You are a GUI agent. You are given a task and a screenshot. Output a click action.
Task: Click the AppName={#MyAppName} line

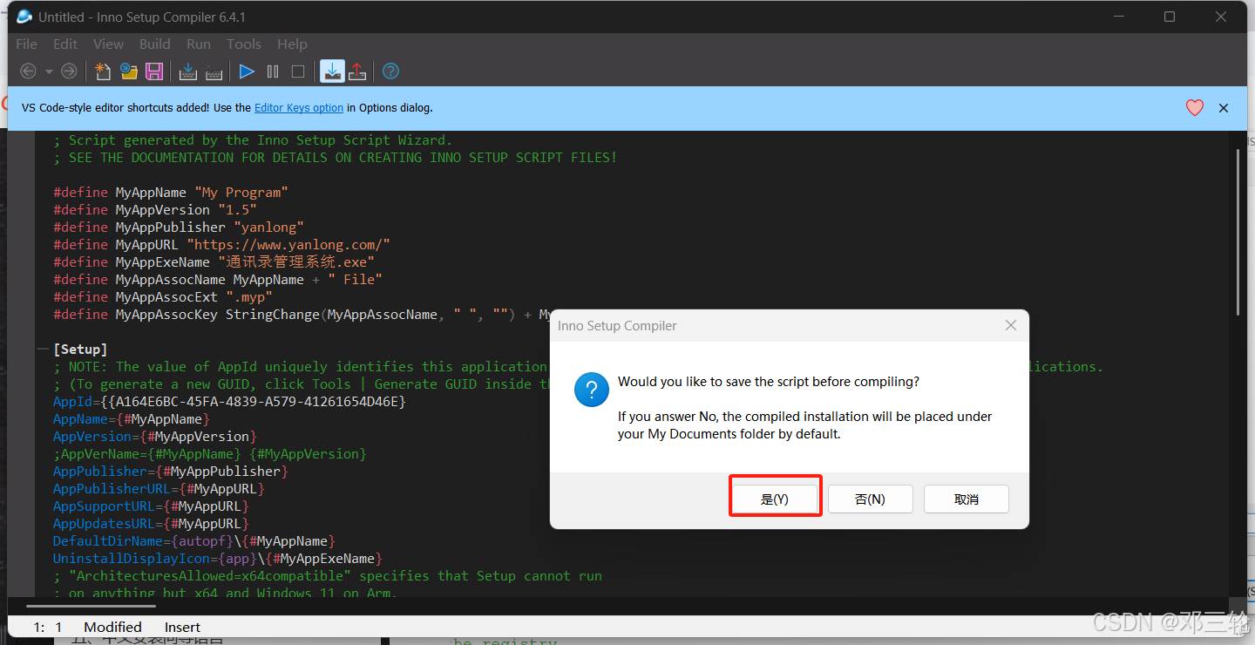[132, 419]
